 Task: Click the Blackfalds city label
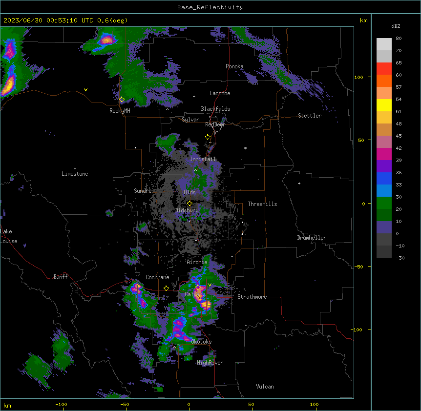click(215, 109)
